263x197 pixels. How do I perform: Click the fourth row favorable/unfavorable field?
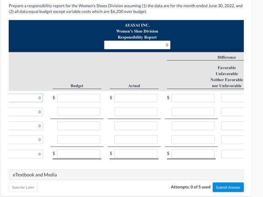(x=233, y=140)
